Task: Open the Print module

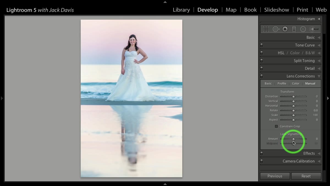Action: point(302,10)
